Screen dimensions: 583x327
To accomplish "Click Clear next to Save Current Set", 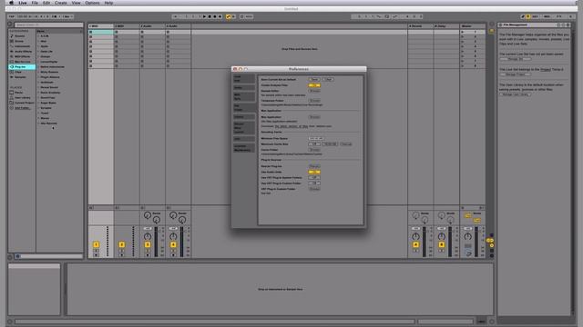I will tap(328, 79).
